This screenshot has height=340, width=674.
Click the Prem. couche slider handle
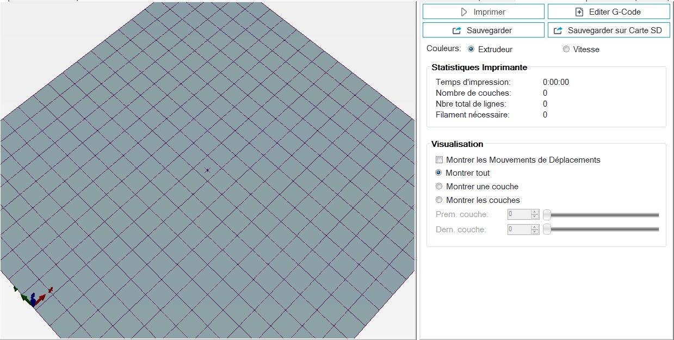tap(547, 215)
